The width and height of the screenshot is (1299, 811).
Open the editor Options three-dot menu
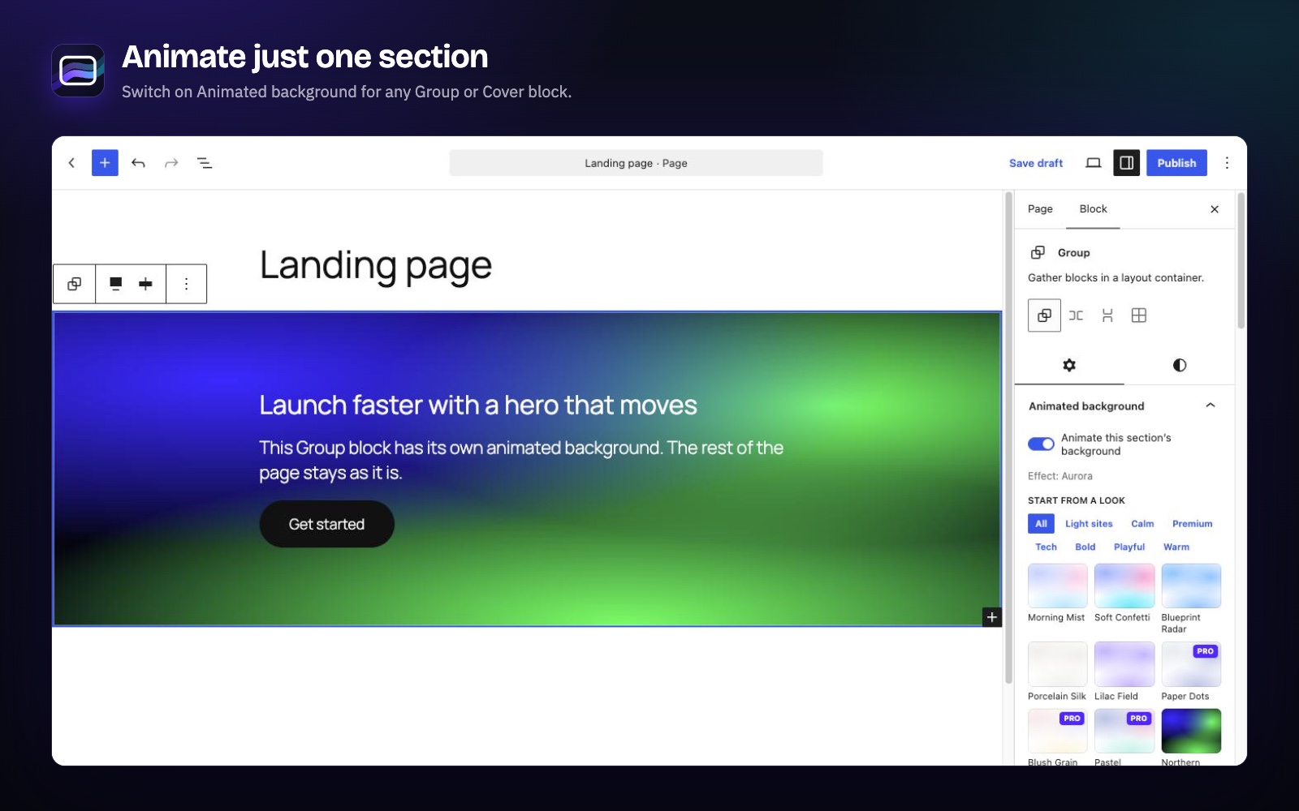pyautogui.click(x=1227, y=163)
